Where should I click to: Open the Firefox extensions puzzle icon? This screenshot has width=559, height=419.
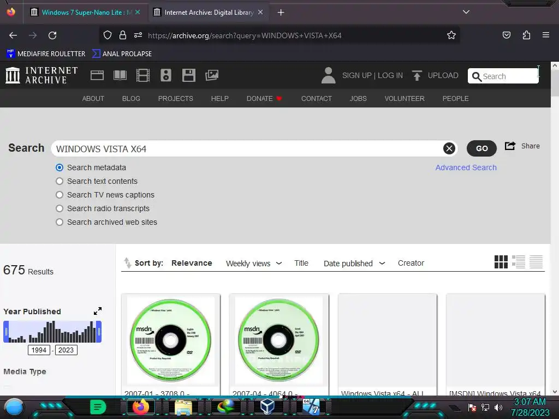point(526,35)
